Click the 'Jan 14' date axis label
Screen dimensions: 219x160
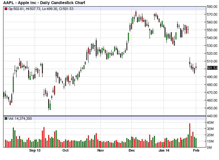[164, 150]
